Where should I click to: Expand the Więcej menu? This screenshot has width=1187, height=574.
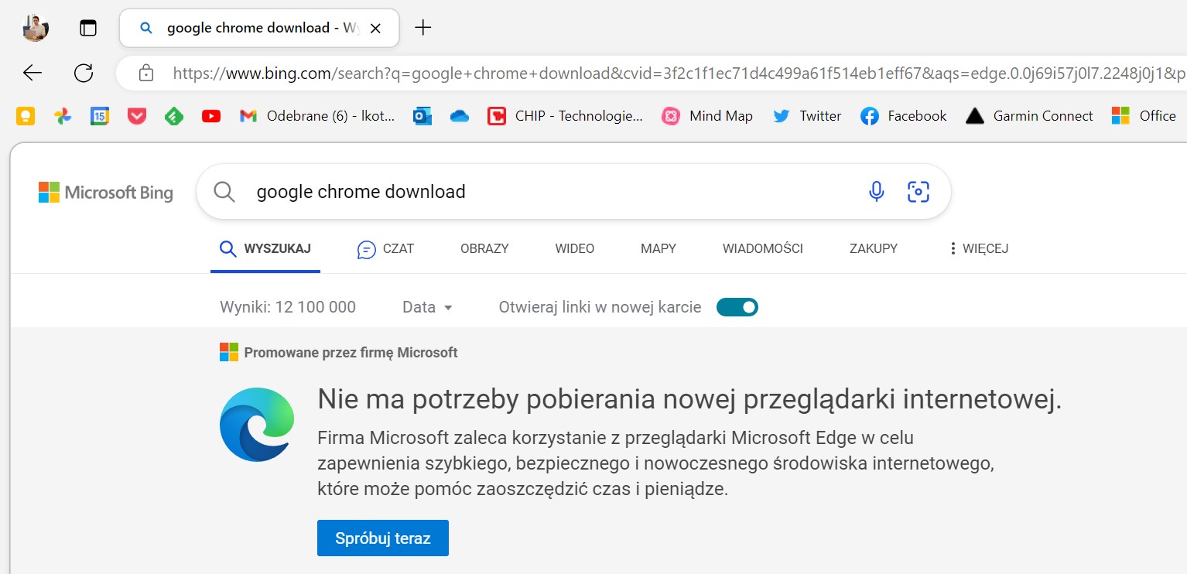pyautogui.click(x=978, y=248)
